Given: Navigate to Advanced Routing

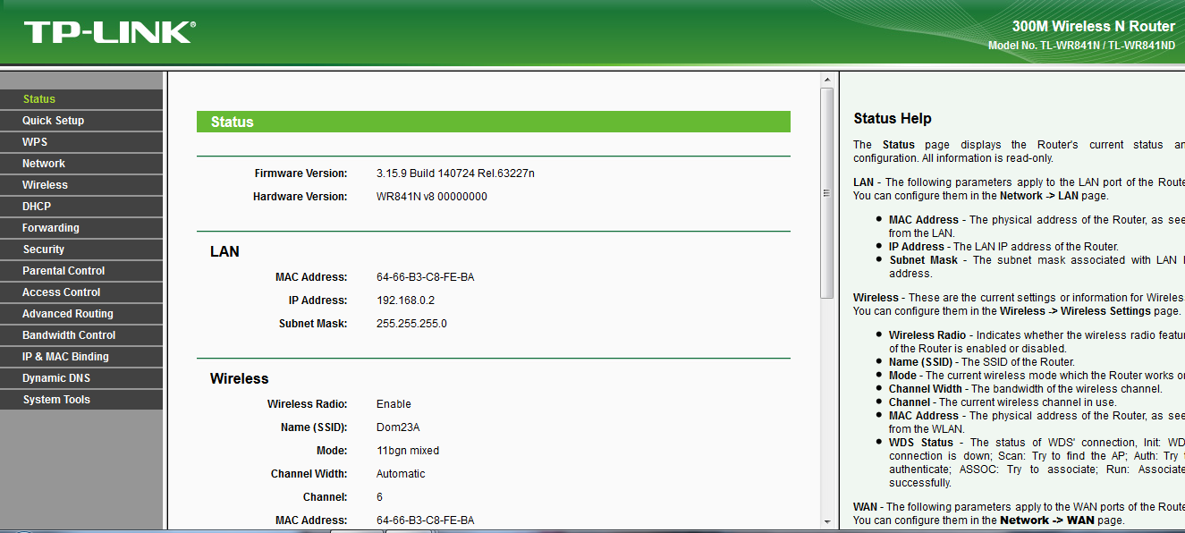Looking at the screenshot, I should click(x=68, y=314).
